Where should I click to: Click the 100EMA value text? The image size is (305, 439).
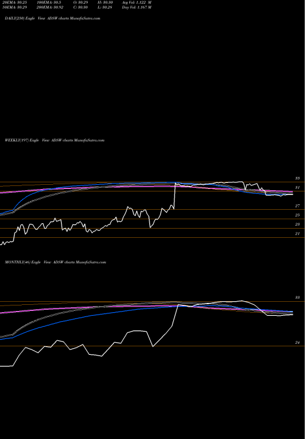click(48, 2)
